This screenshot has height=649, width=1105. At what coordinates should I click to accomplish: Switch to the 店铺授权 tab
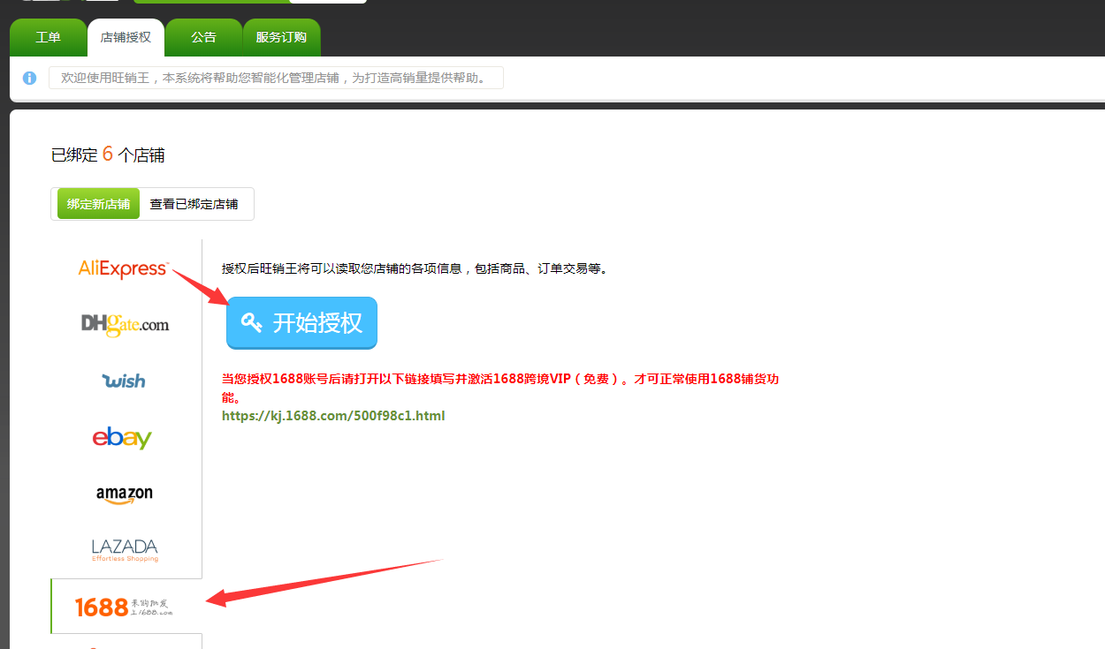126,38
